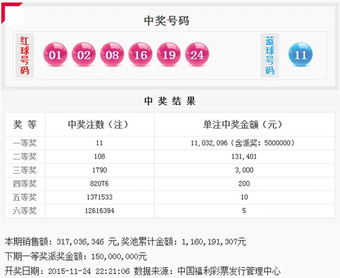Viewport: 340px width, 278px height.
Task: Click the red ball numbered 24
Action: coord(197,54)
